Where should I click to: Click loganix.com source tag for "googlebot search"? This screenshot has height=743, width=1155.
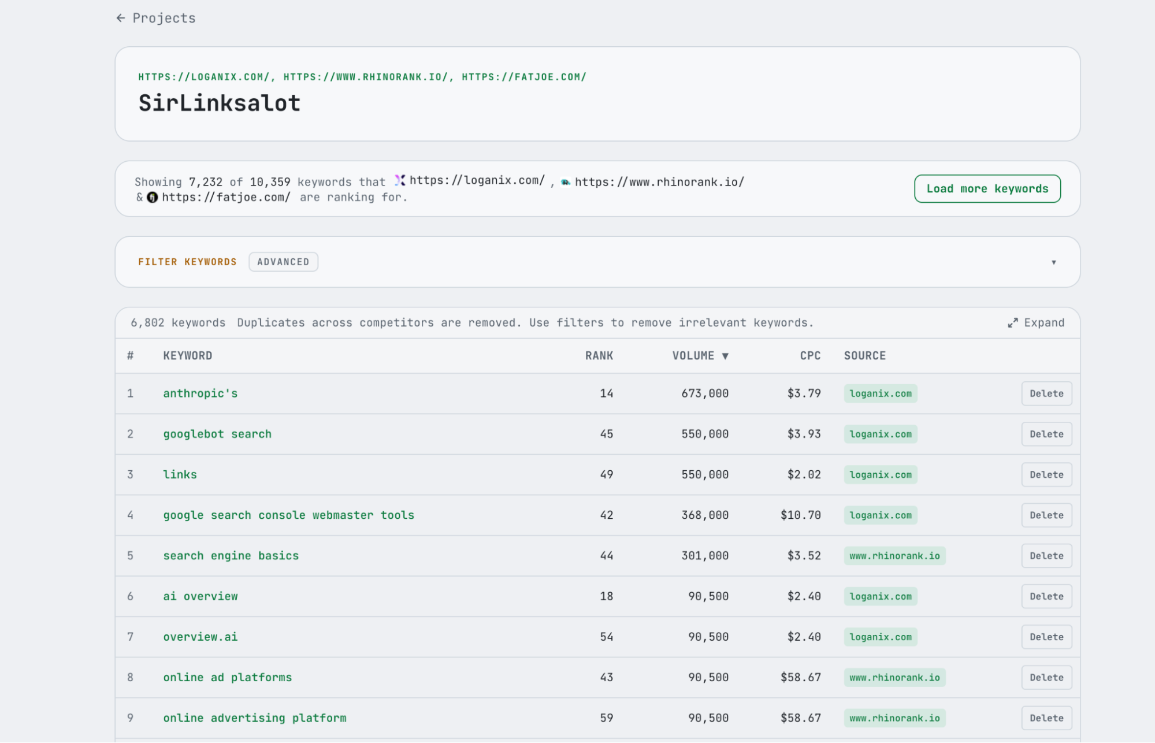coord(880,434)
